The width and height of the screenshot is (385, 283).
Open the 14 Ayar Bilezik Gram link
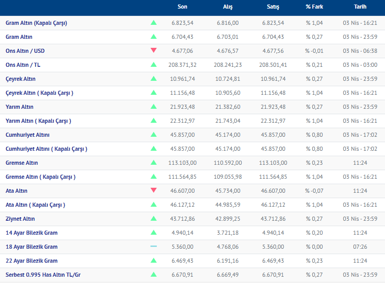coord(32,233)
